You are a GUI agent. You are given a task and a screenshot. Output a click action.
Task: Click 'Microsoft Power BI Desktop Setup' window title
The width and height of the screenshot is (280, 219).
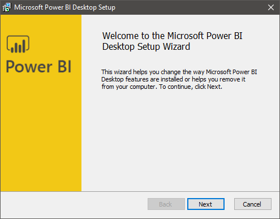click(x=64, y=7)
